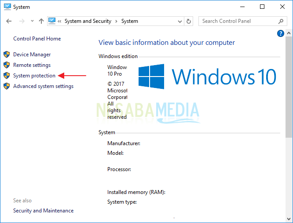Click the 'Processor:' label
Image resolution: width=293 pixels, height=223 pixels.
[119, 169]
